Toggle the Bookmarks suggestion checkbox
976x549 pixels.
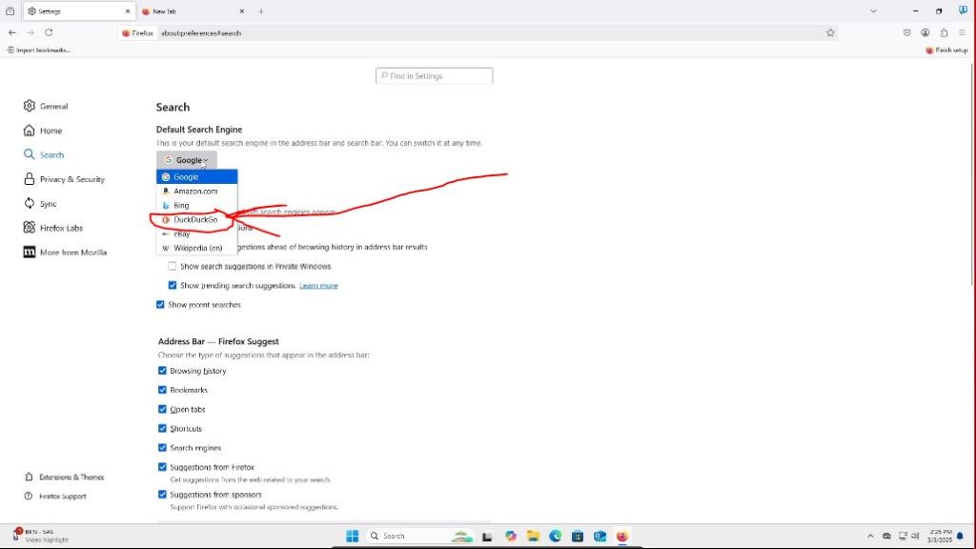click(162, 390)
